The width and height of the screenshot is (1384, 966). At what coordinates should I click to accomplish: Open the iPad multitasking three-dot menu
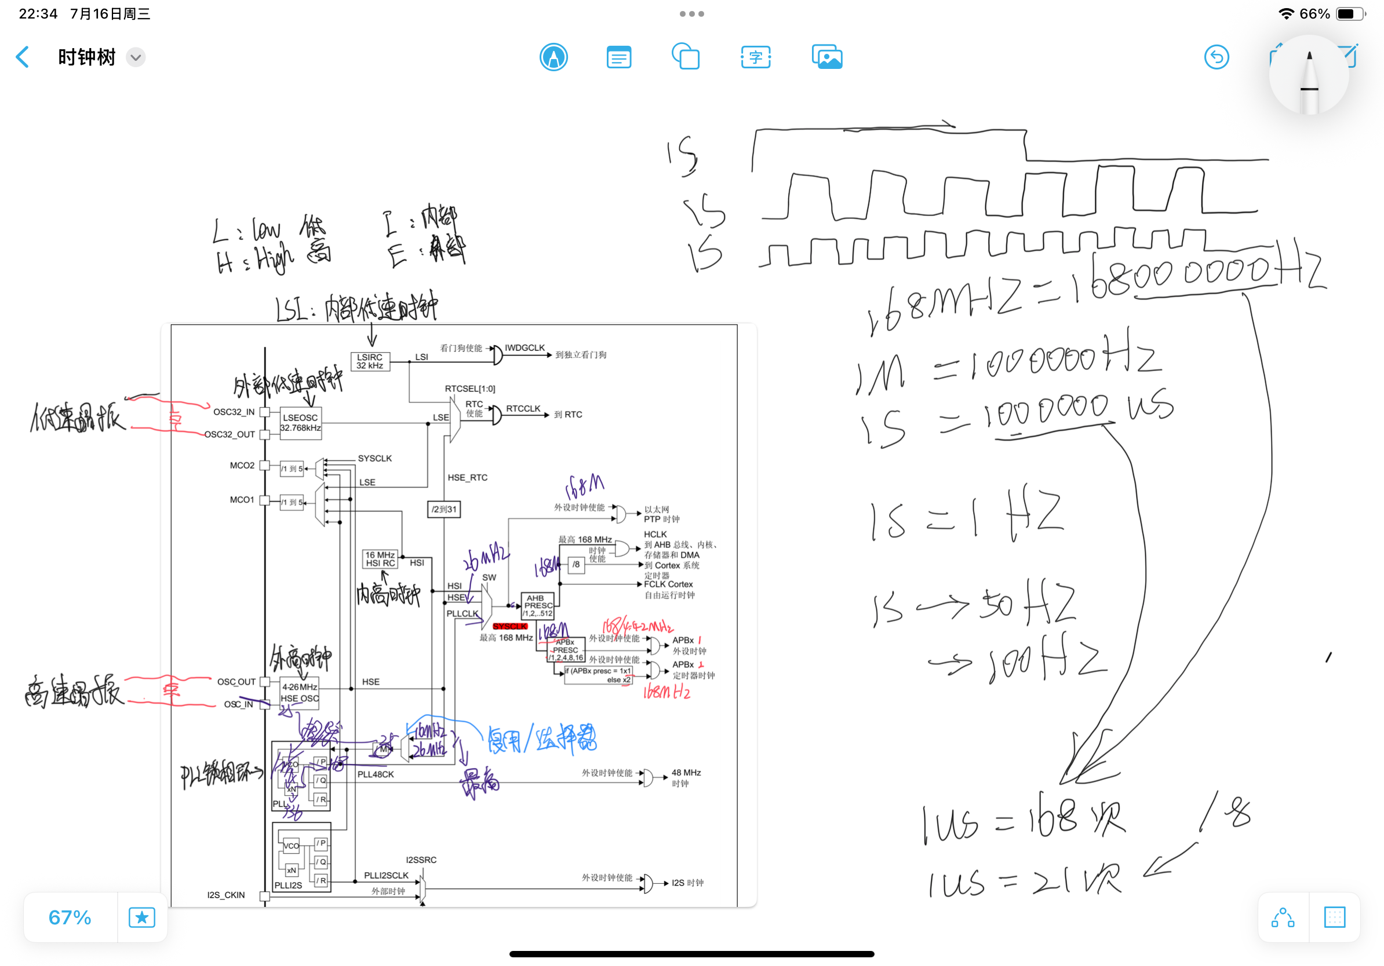(691, 14)
